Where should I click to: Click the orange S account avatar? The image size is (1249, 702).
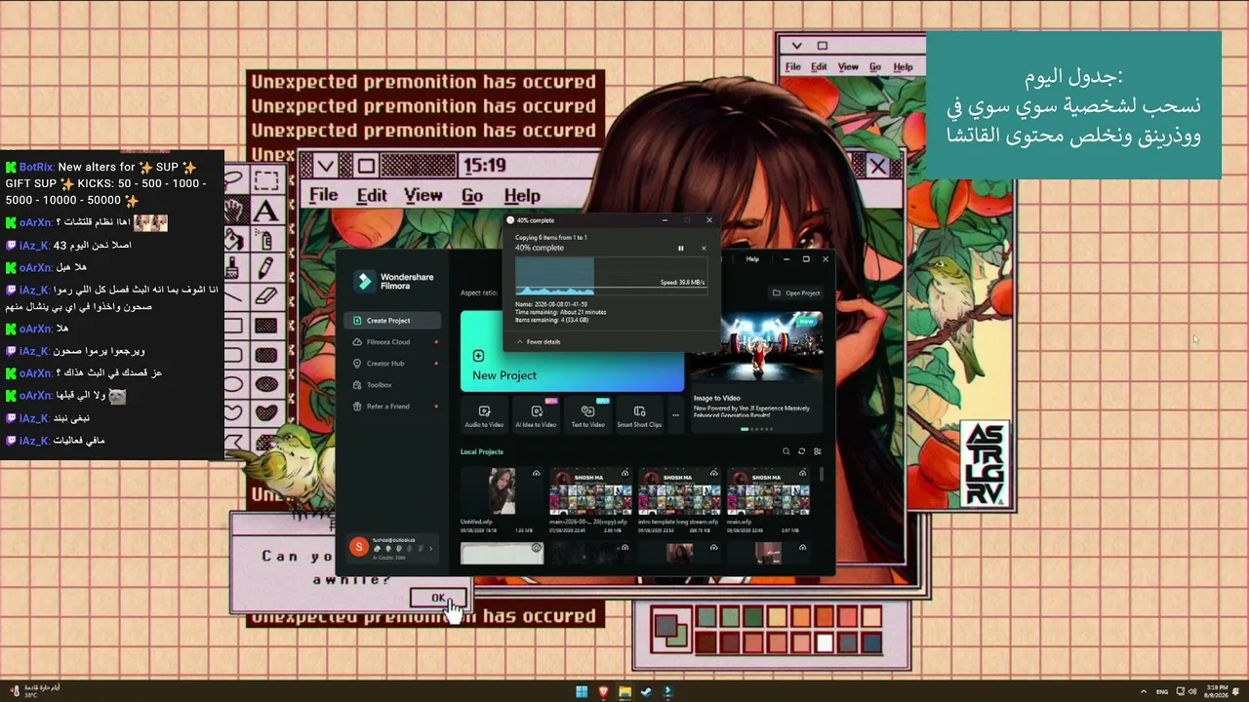coord(359,548)
